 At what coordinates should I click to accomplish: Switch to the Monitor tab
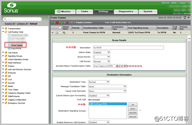click(65, 12)
